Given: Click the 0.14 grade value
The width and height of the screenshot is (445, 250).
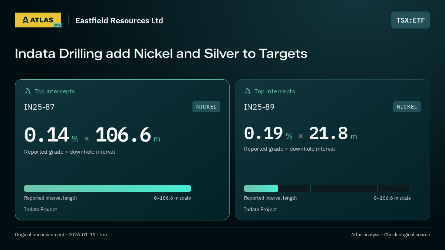Looking at the screenshot, I should tap(47, 135).
